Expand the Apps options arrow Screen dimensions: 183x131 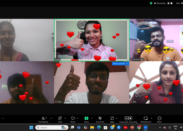(116, 118)
